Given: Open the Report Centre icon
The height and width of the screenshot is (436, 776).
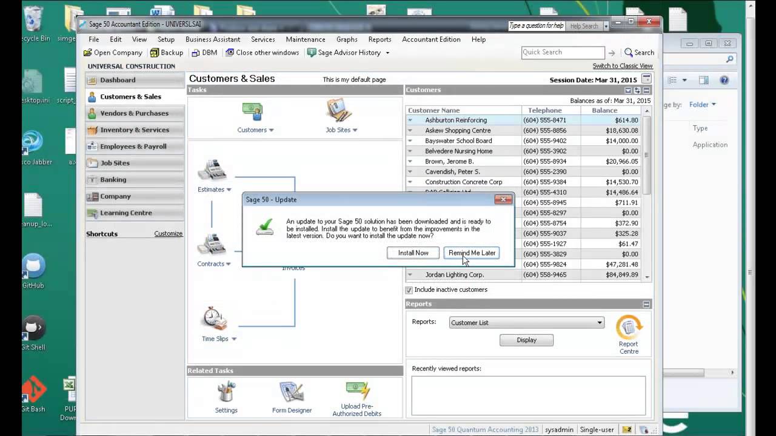Looking at the screenshot, I should tap(629, 328).
